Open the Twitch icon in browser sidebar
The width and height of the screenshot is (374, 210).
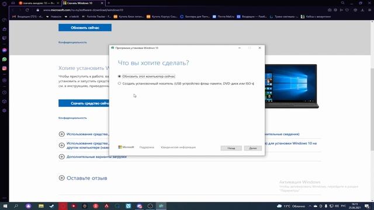click(4, 38)
